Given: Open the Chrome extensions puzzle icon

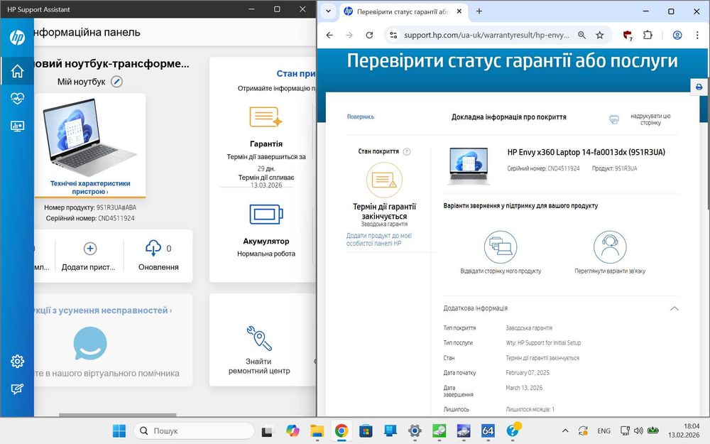Looking at the screenshot, I should 648,35.
